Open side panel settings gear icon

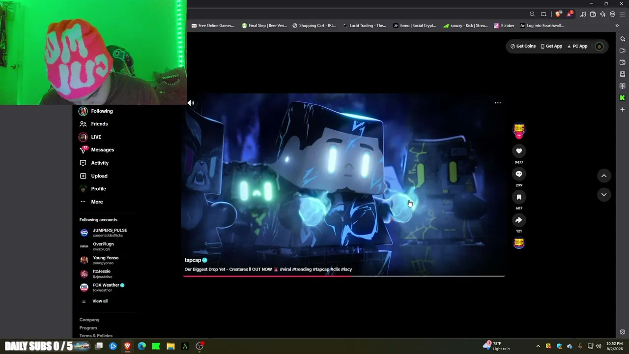[622, 332]
